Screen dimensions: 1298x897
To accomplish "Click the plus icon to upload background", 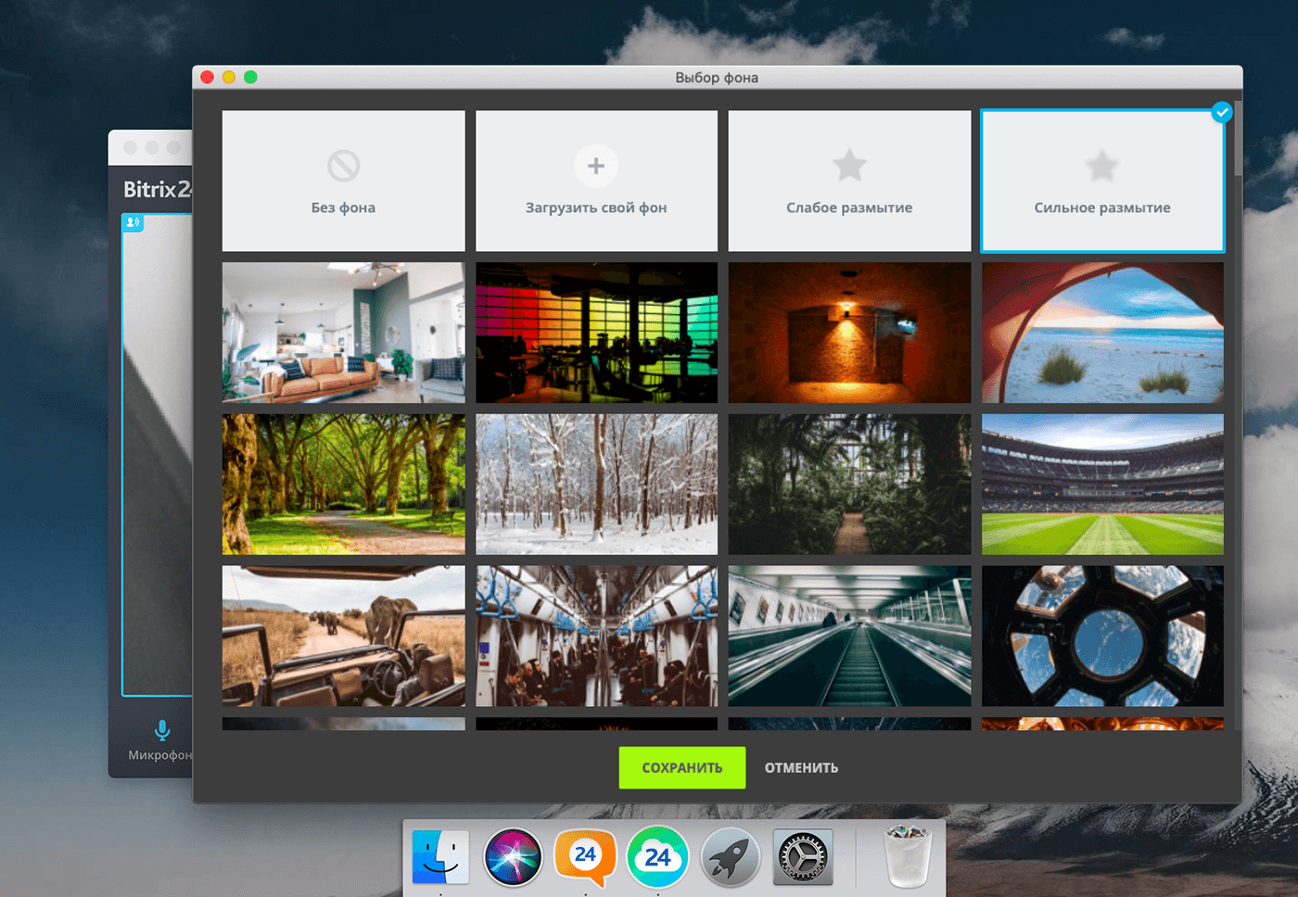I will pyautogui.click(x=596, y=166).
